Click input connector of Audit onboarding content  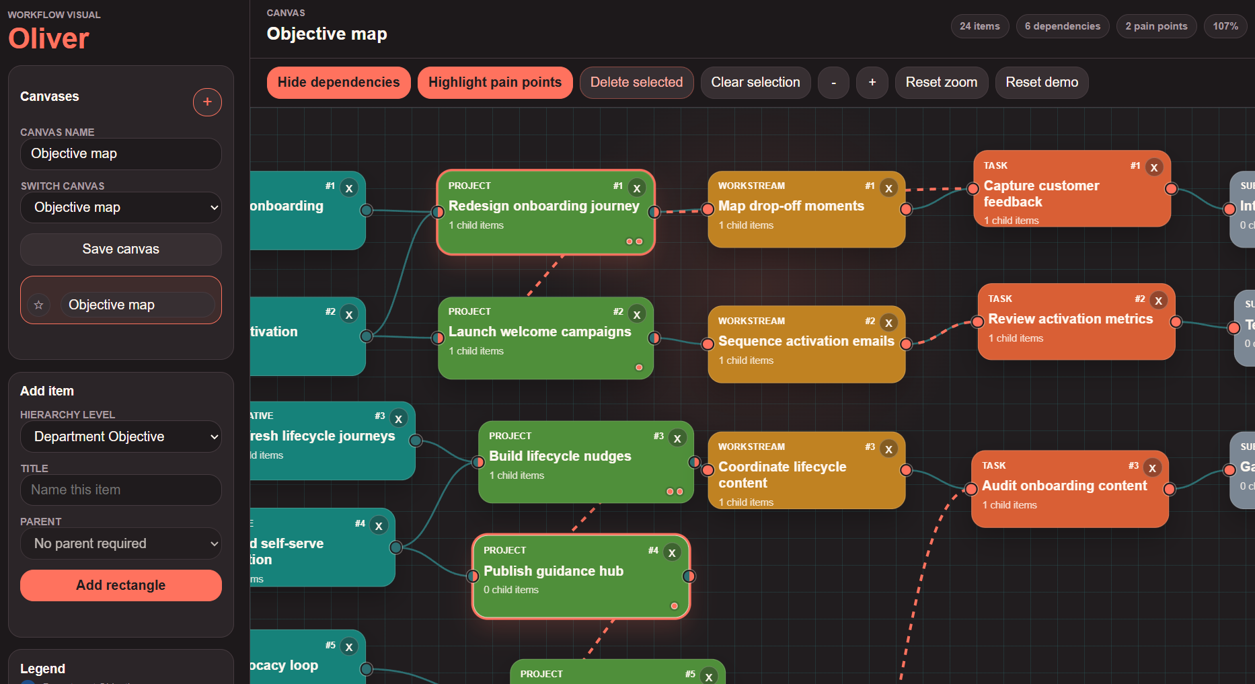[x=971, y=489]
